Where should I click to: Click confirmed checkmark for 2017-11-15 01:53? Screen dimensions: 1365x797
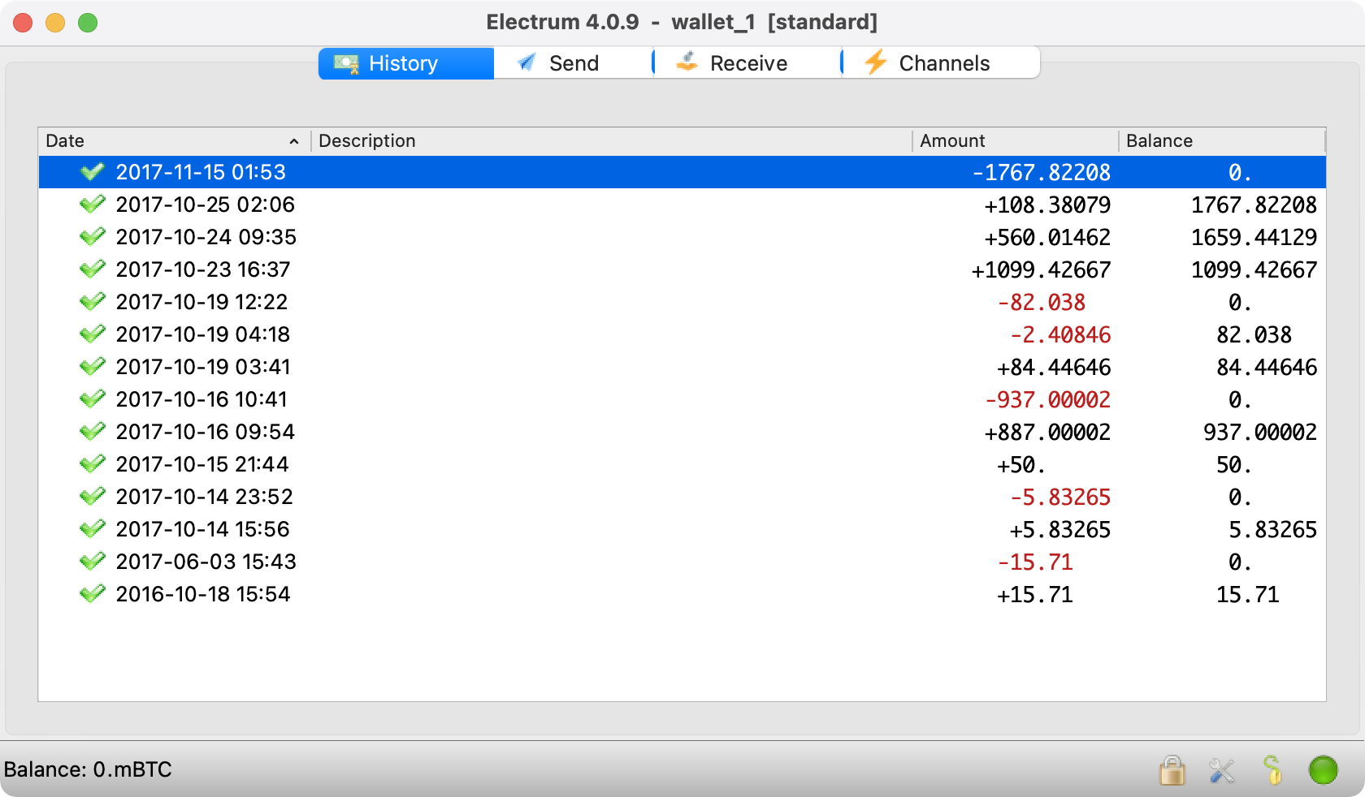93,171
